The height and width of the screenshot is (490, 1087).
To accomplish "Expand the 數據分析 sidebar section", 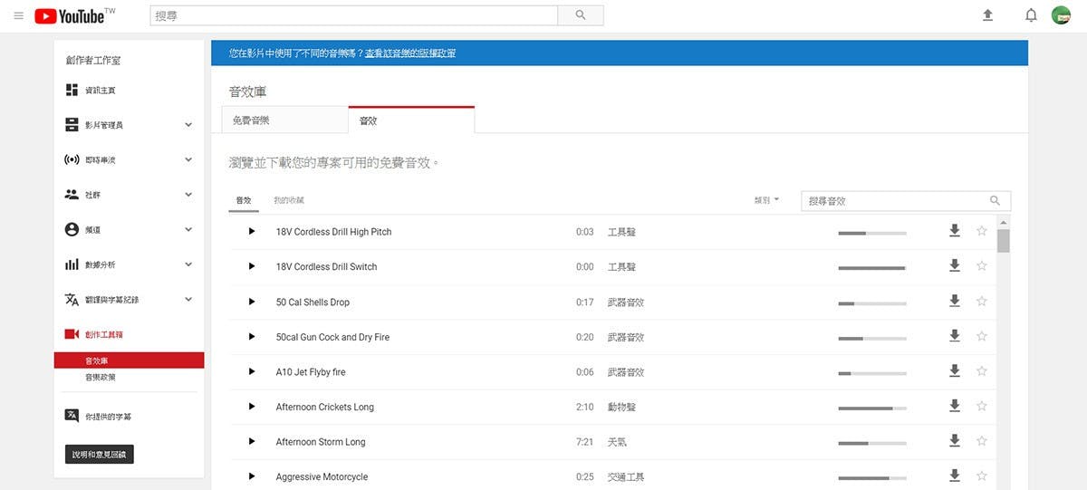I will coord(188,264).
